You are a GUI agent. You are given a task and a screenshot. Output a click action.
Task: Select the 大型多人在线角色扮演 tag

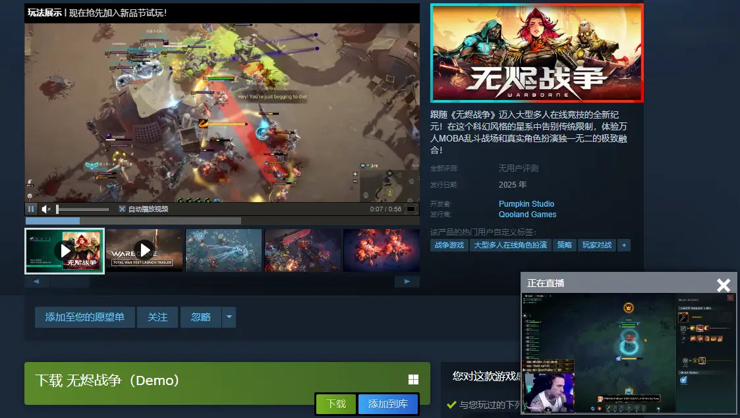tap(510, 245)
